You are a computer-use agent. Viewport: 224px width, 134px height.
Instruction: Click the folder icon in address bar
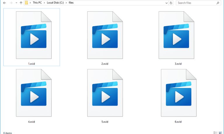point(27,3)
